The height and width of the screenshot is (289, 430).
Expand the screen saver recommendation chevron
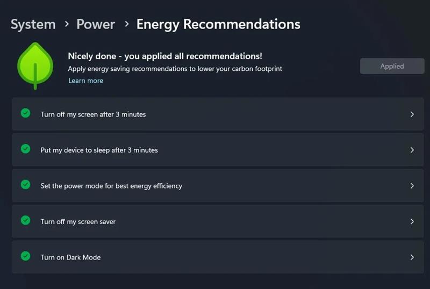pyautogui.click(x=412, y=221)
